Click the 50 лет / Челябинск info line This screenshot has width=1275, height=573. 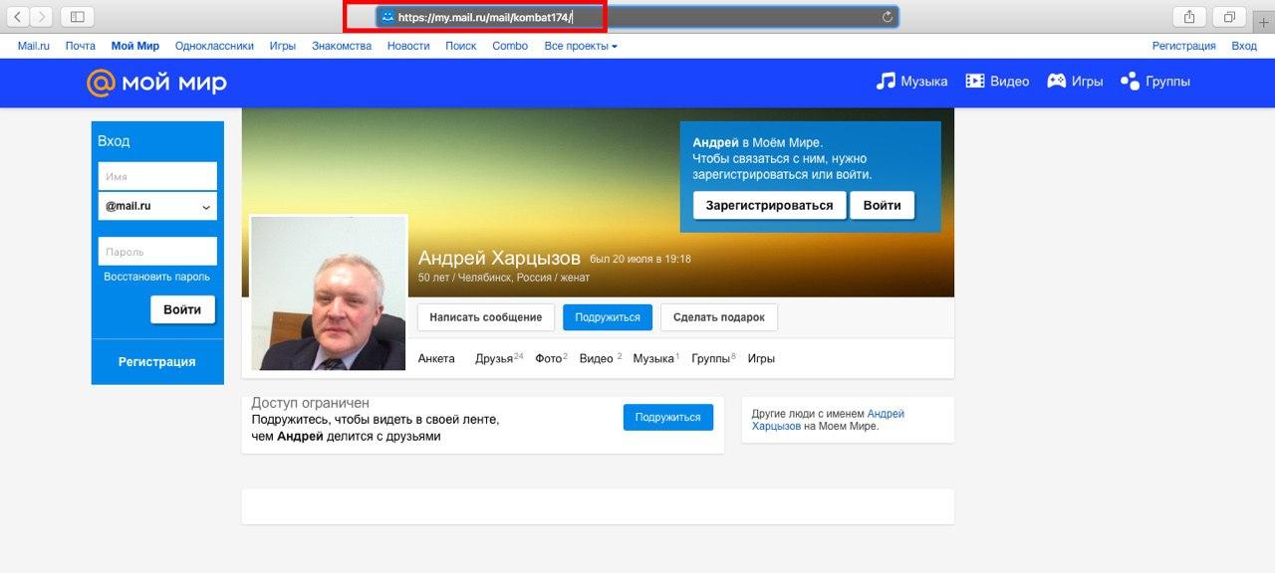pyautogui.click(x=504, y=278)
